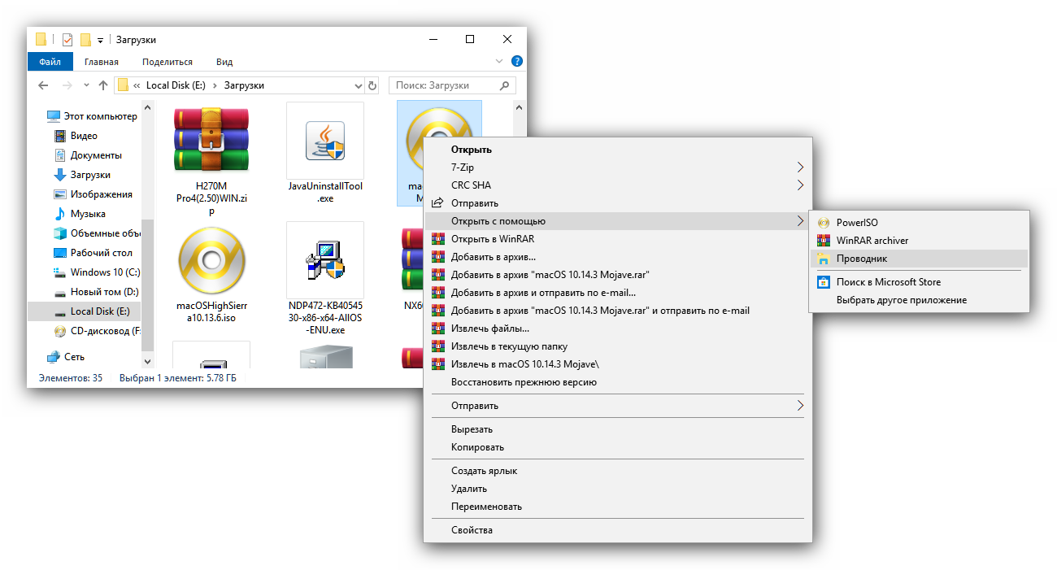The width and height of the screenshot is (1057, 570).
Task: Select Свойства in the context menu
Action: pyautogui.click(x=472, y=531)
